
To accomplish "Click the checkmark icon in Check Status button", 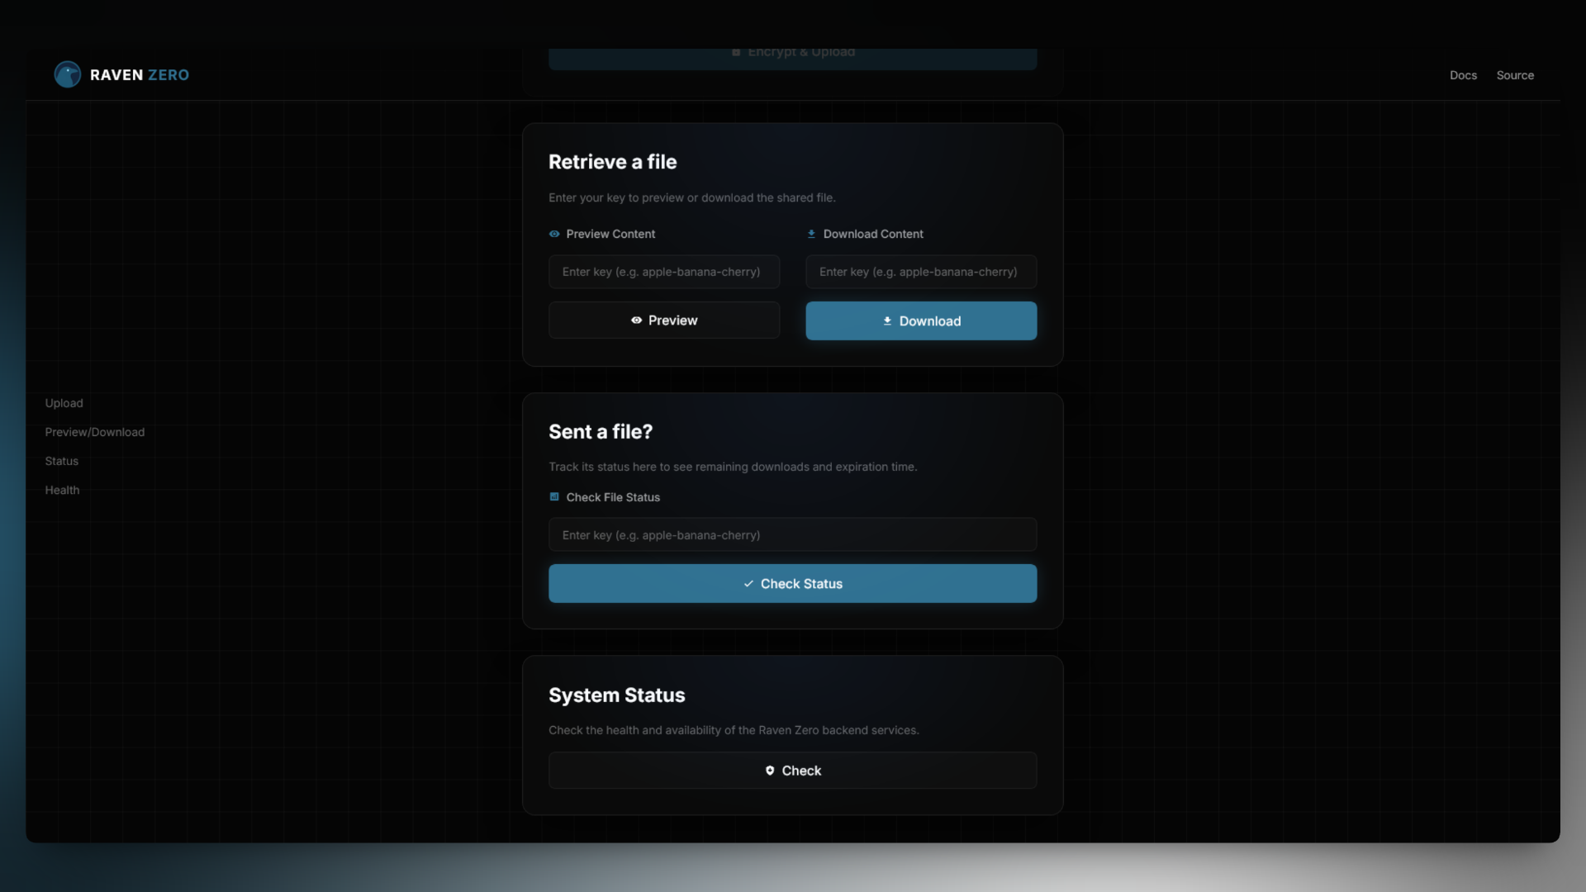I will (x=748, y=583).
